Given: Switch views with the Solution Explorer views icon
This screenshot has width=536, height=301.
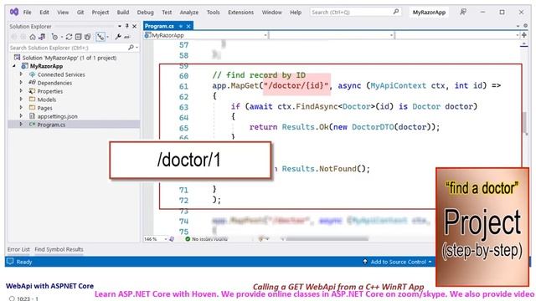Looking at the screenshot, I should pyautogui.click(x=42, y=37).
